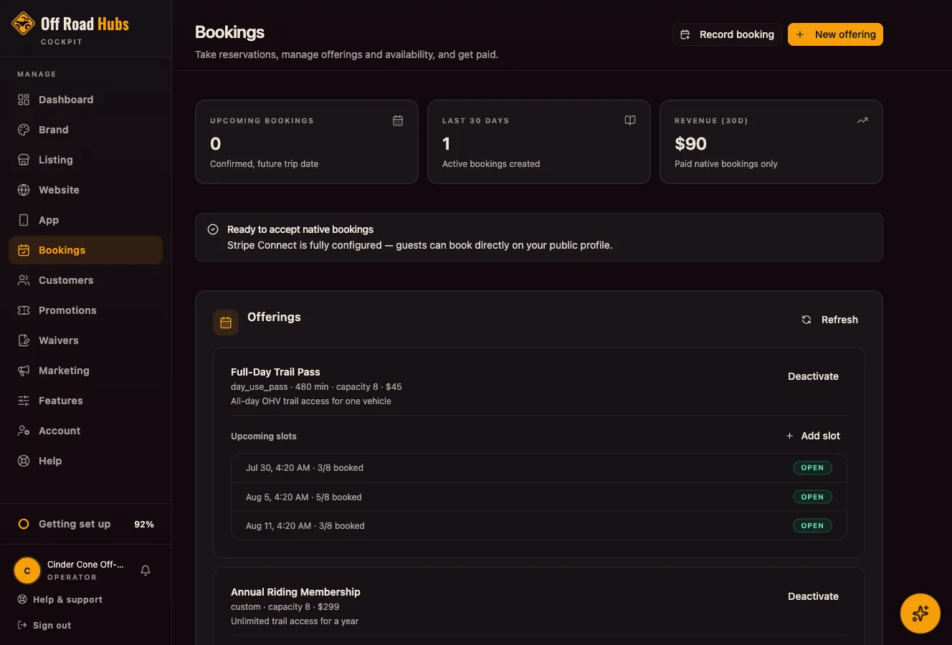Click the calendar icon on Upcoming Bookings card
The height and width of the screenshot is (645, 952).
(x=398, y=120)
